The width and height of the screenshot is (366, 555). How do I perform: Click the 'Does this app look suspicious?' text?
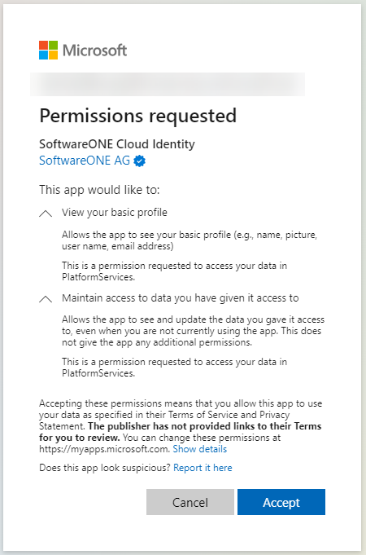pos(105,468)
